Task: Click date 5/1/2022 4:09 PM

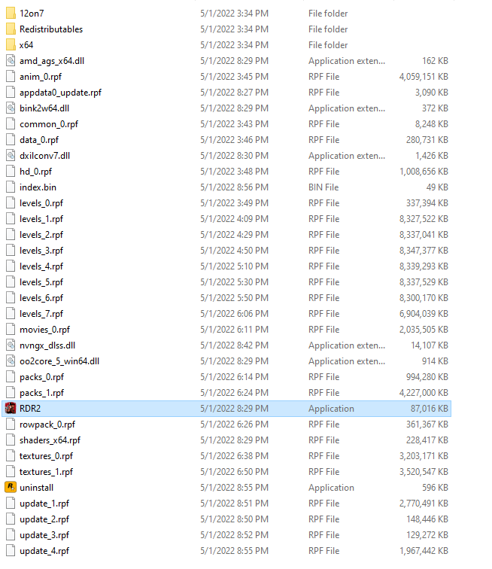Action: (235, 219)
